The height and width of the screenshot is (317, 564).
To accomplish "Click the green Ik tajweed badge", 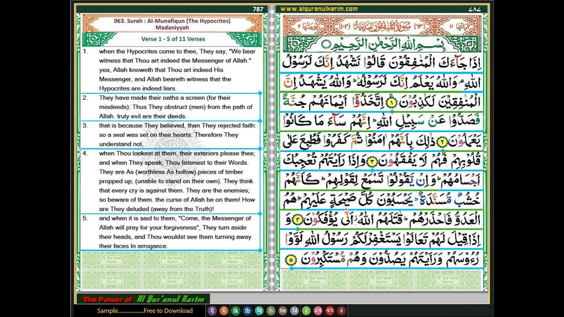I will 236,310.
